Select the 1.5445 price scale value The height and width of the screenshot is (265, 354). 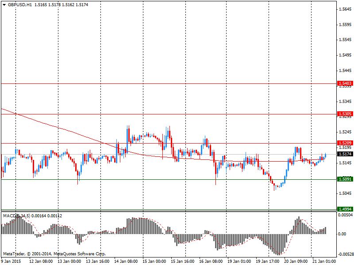[346, 71]
